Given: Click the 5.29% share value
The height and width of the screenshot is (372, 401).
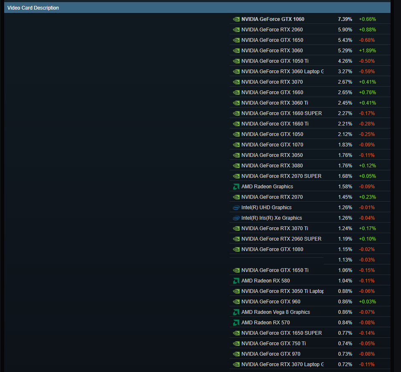Looking at the screenshot, I should click(x=345, y=51).
